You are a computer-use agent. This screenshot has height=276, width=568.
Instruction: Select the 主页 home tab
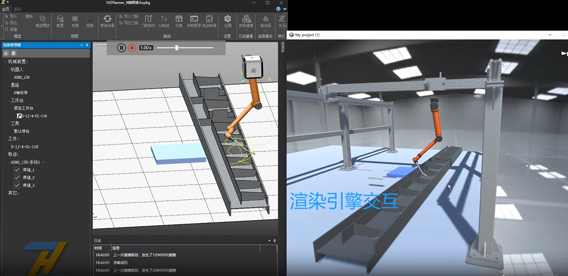coord(5,9)
